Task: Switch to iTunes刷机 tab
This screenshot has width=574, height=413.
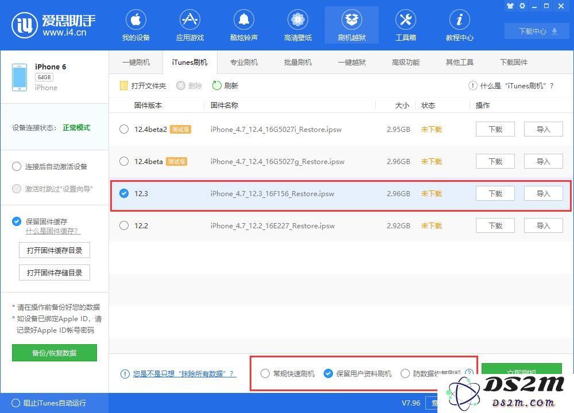Action: point(189,62)
